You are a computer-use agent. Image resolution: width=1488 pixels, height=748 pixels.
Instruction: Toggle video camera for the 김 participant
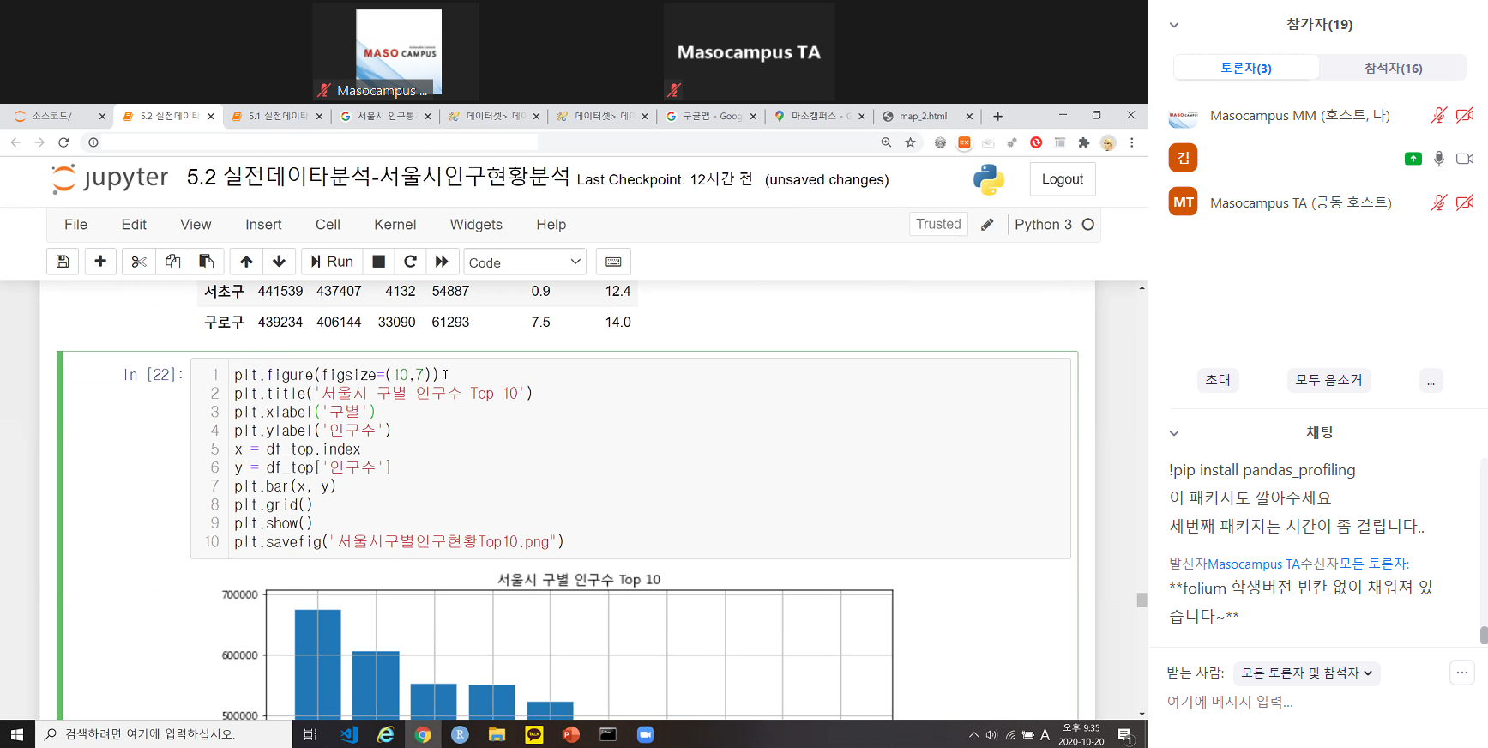pos(1465,159)
